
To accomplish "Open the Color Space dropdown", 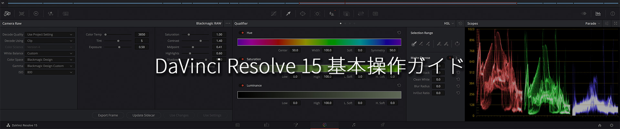I will tap(50, 60).
